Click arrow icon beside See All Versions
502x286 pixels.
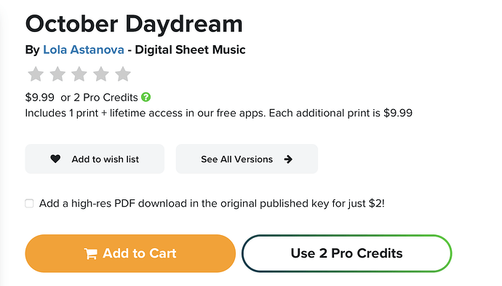click(288, 159)
